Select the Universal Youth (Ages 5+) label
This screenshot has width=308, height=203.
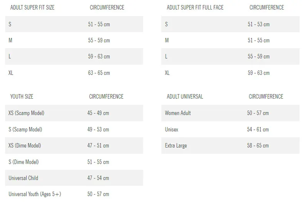[35, 194]
